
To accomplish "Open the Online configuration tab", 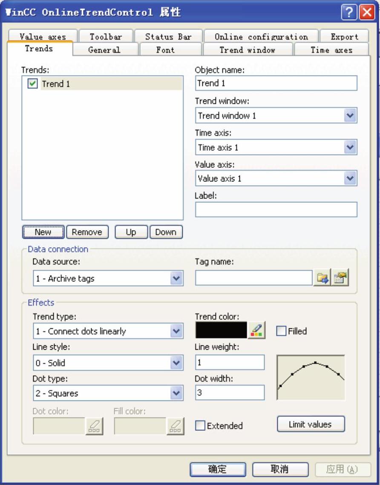I will click(x=261, y=36).
